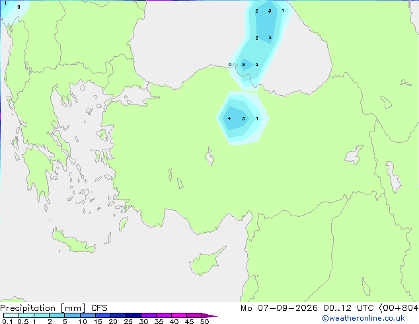Pick the legend swatch between 10 and 15
The image size is (419, 324).
[87, 315]
